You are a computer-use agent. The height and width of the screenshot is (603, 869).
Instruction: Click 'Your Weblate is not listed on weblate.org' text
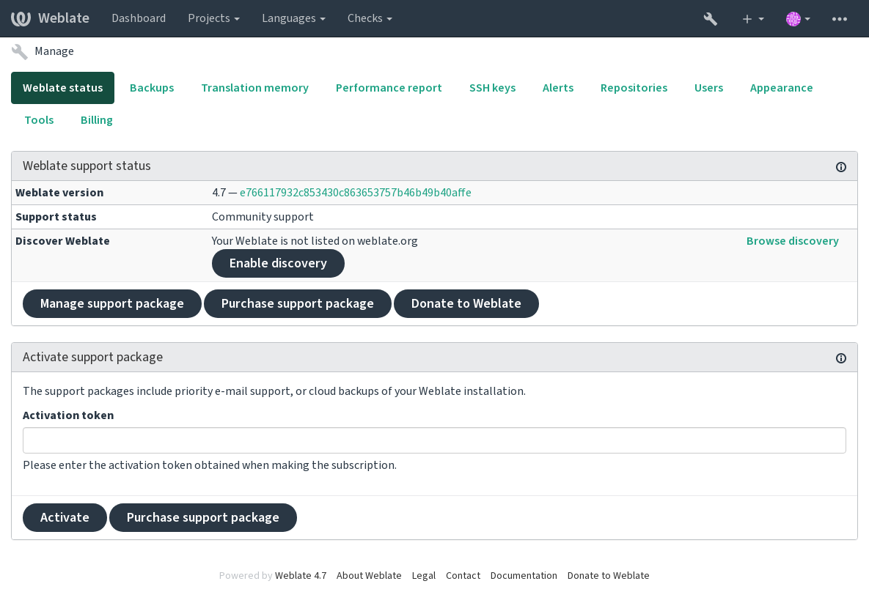(315, 241)
